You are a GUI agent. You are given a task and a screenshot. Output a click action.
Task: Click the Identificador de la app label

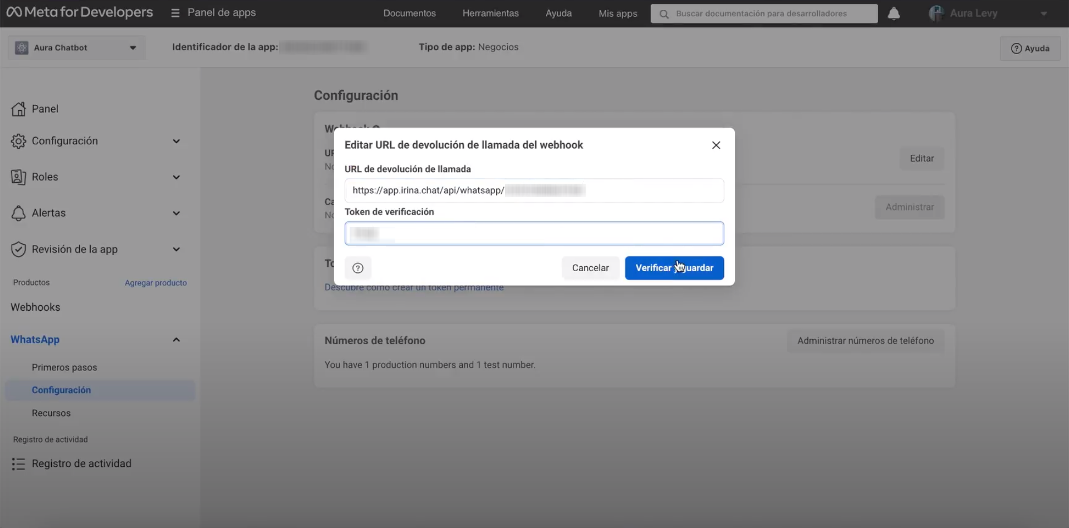pos(225,47)
